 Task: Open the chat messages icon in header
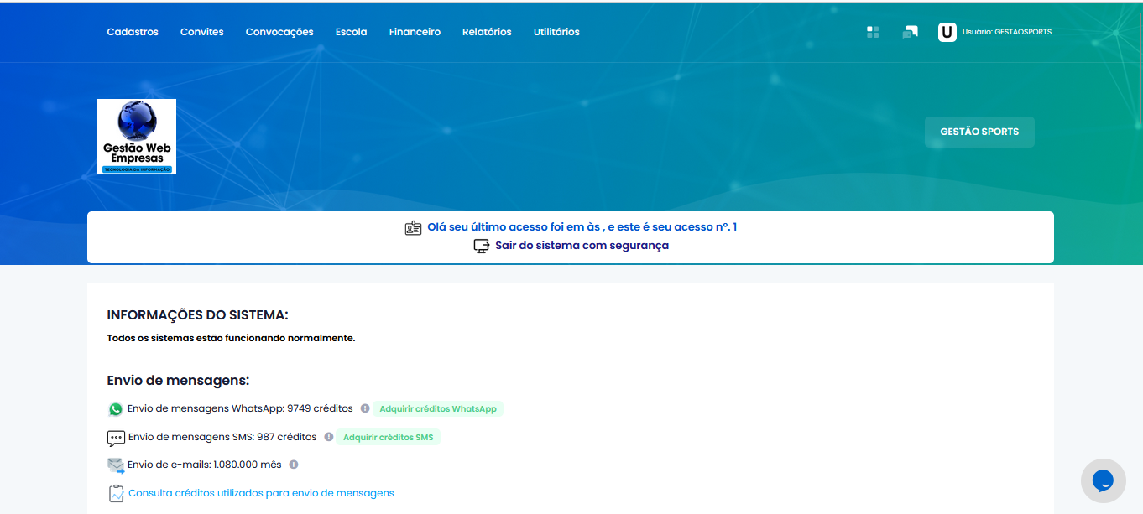pyautogui.click(x=910, y=32)
